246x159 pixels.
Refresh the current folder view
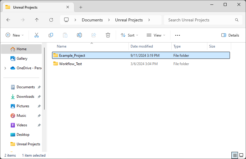51,20
